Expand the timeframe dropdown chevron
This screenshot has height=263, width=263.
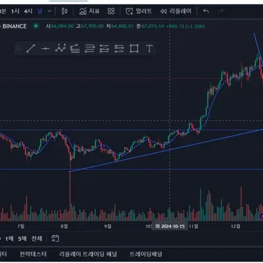(x=49, y=11)
